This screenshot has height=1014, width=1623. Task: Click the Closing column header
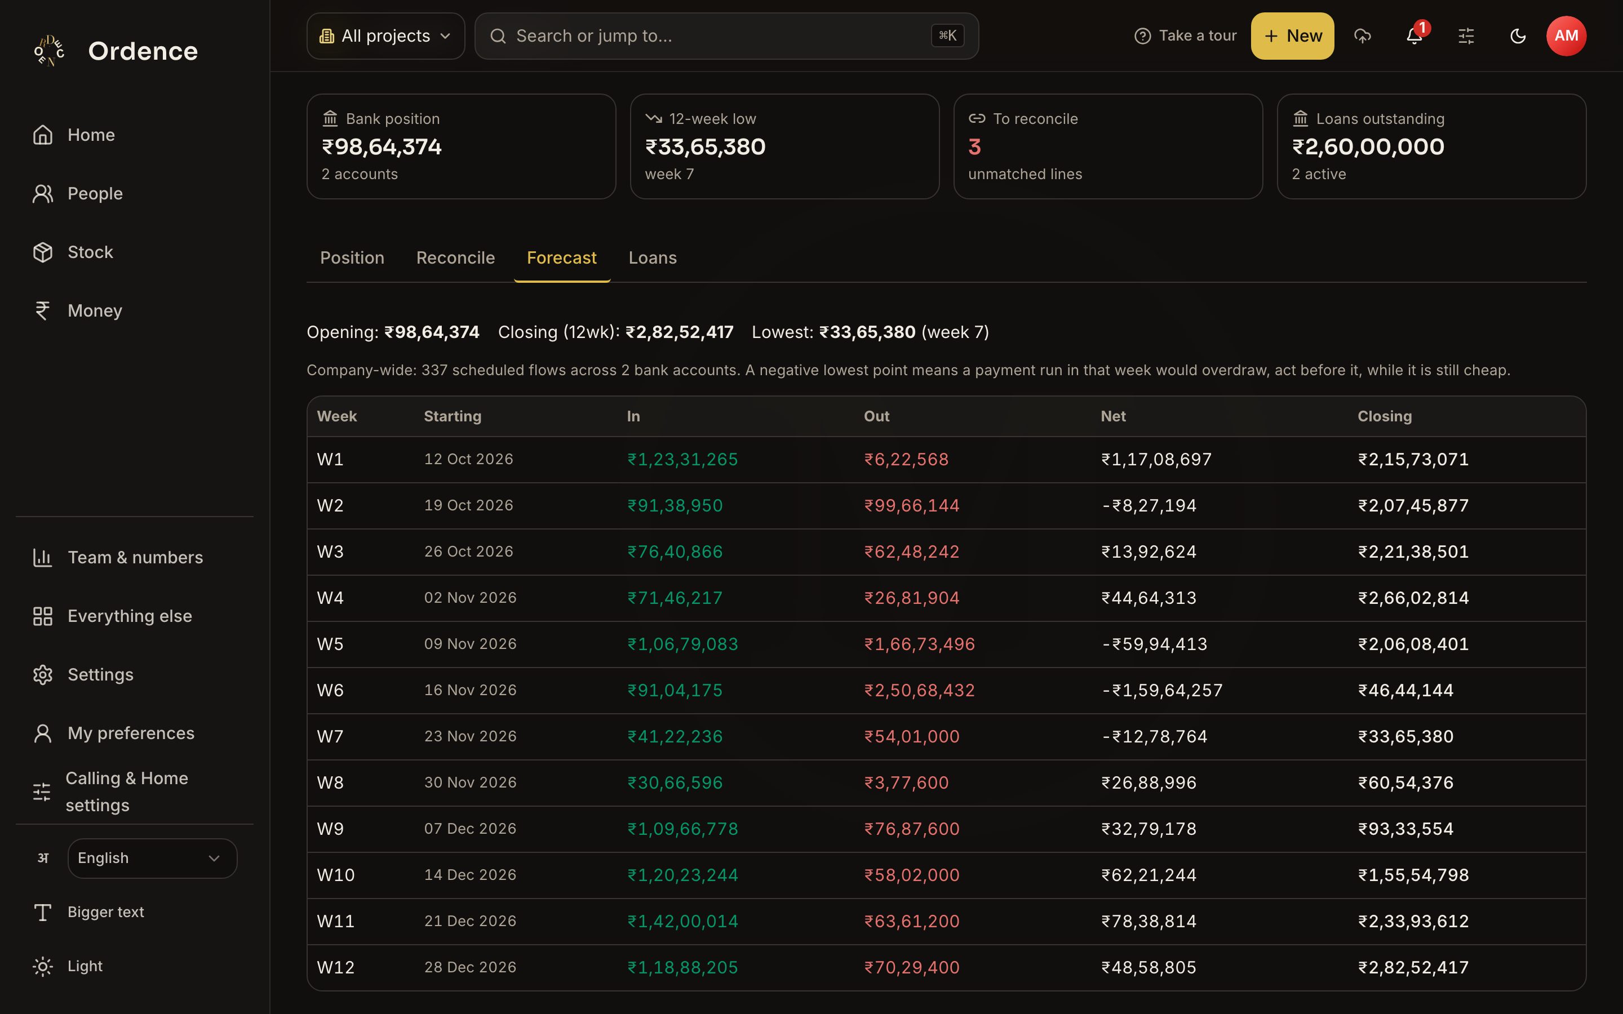click(1384, 416)
